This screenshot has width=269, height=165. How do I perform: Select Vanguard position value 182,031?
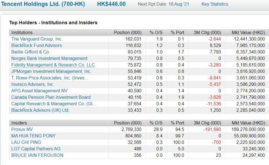pyautogui.click(x=133, y=39)
